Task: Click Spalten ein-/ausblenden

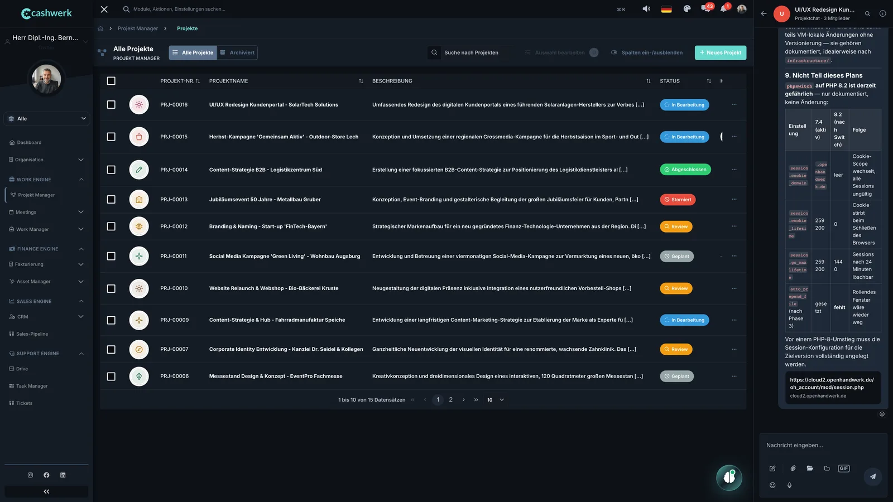Action: [x=647, y=52]
